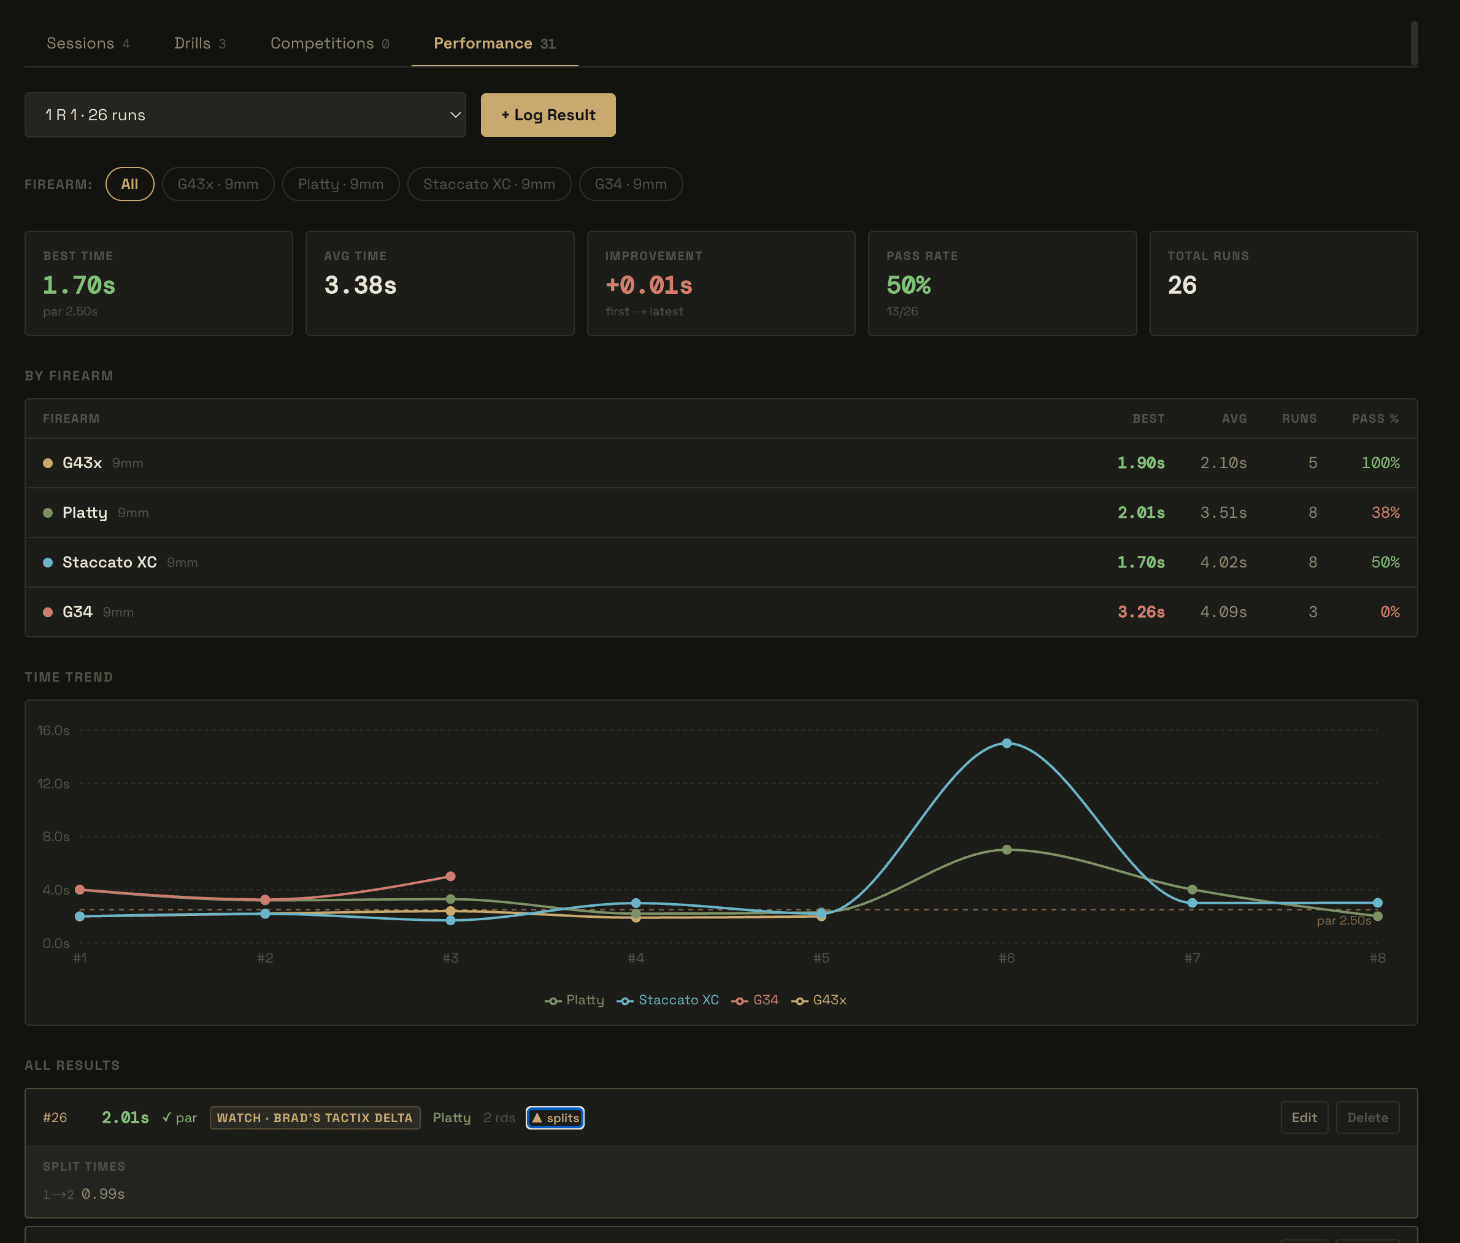Click the Platty data point at #7
The image size is (1460, 1243).
[x=1193, y=890]
